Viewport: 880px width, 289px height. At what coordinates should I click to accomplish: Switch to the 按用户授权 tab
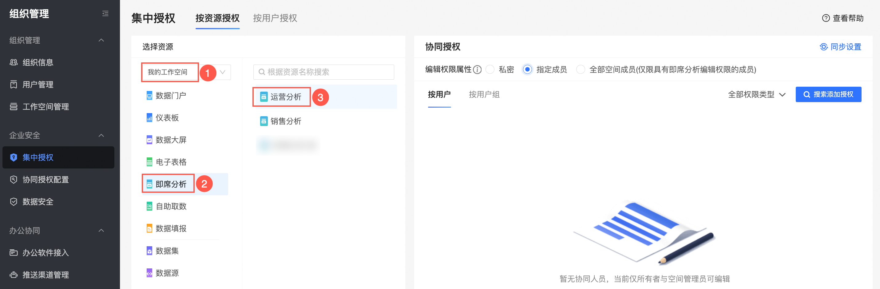pos(275,18)
